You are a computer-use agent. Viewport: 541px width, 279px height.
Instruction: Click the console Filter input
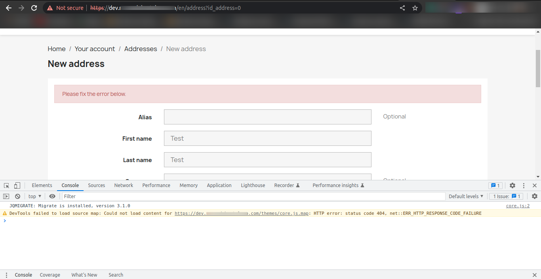(253, 196)
